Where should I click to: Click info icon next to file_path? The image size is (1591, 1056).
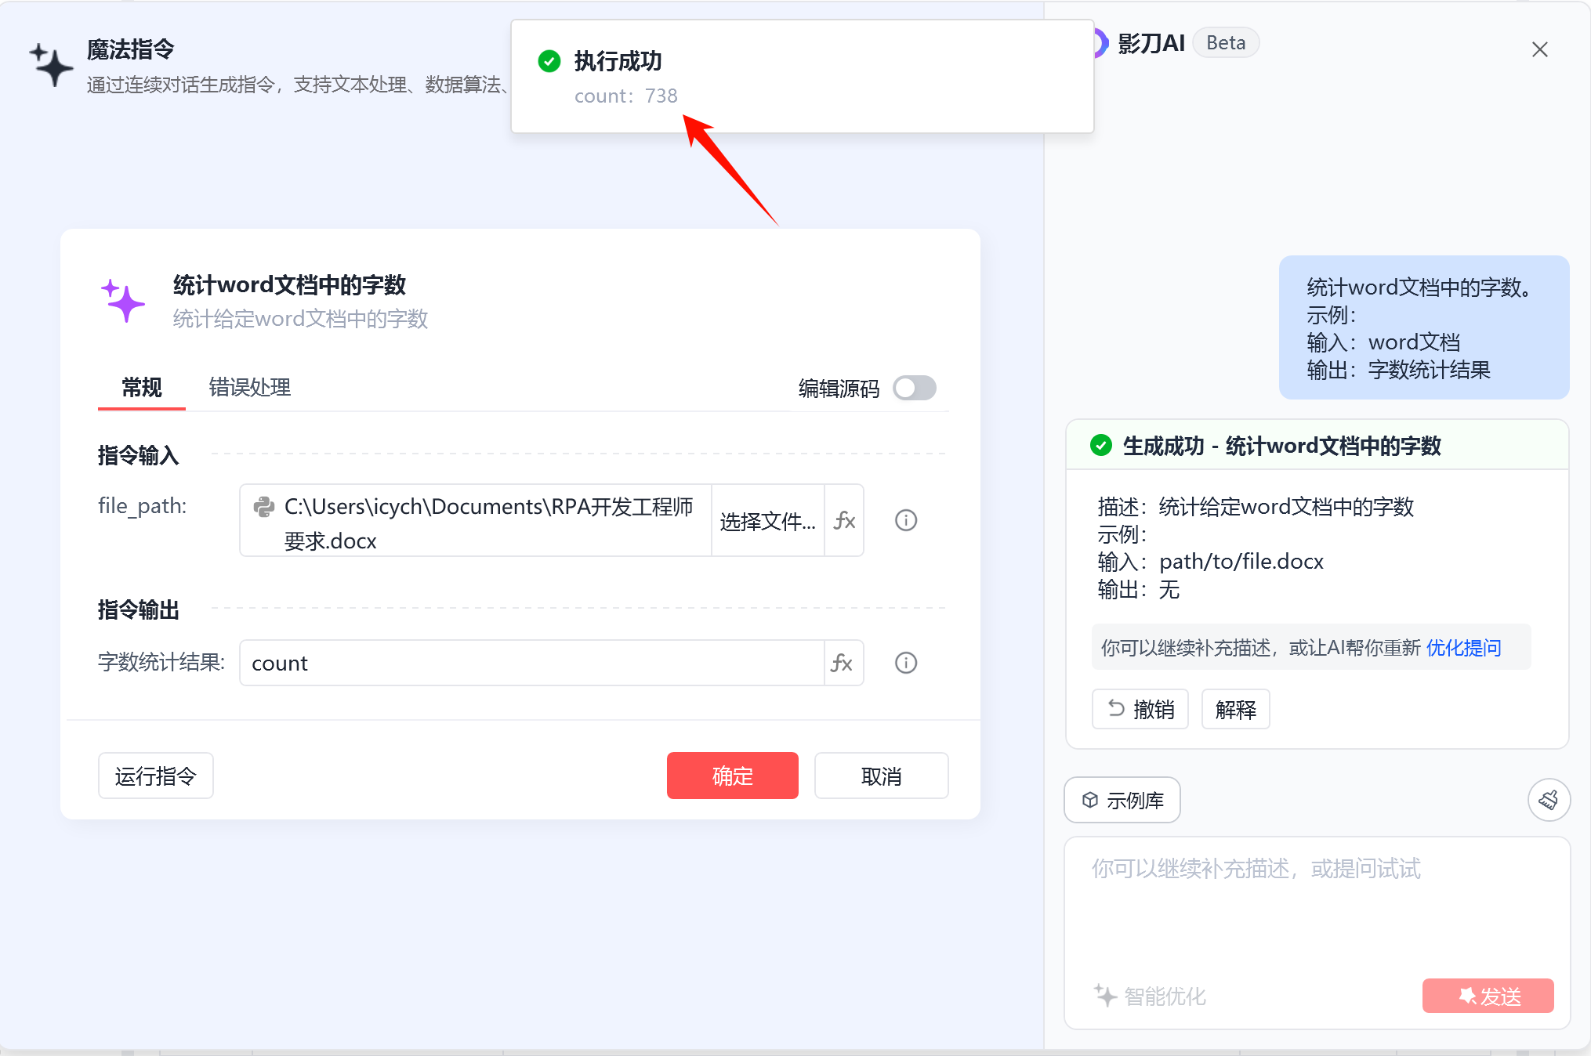(906, 521)
